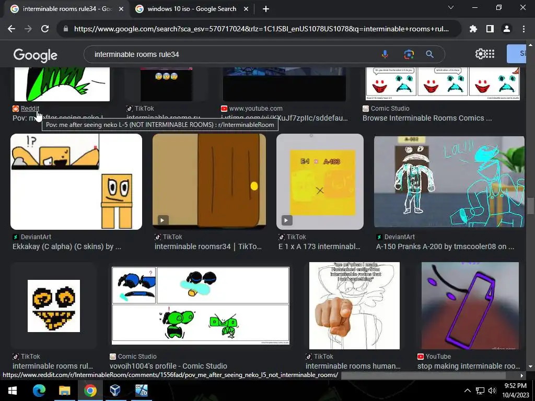Expand the tab search chevron
535x401 pixels.
451,7
